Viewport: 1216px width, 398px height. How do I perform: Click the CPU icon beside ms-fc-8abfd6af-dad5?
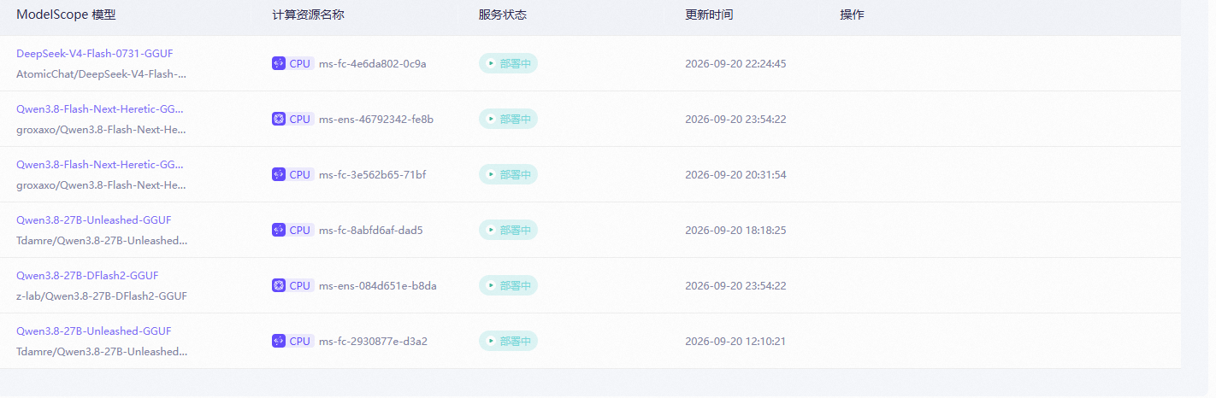coord(279,230)
